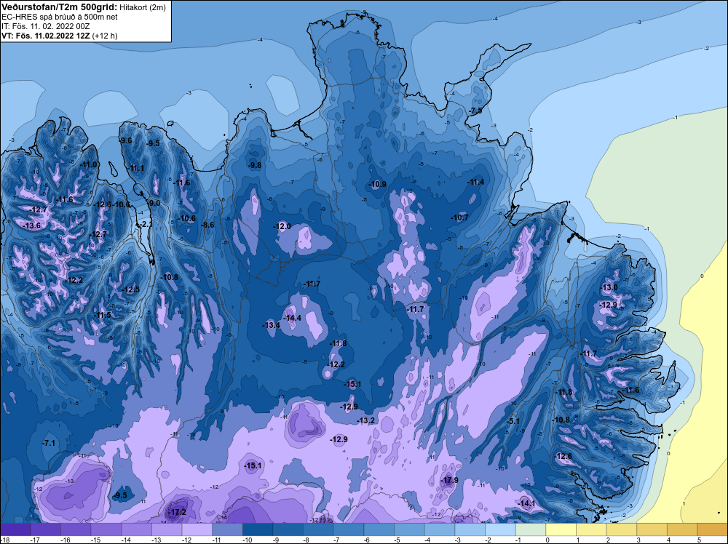Click the -7.5 temperature label
The image size is (728, 544).
click(x=476, y=111)
